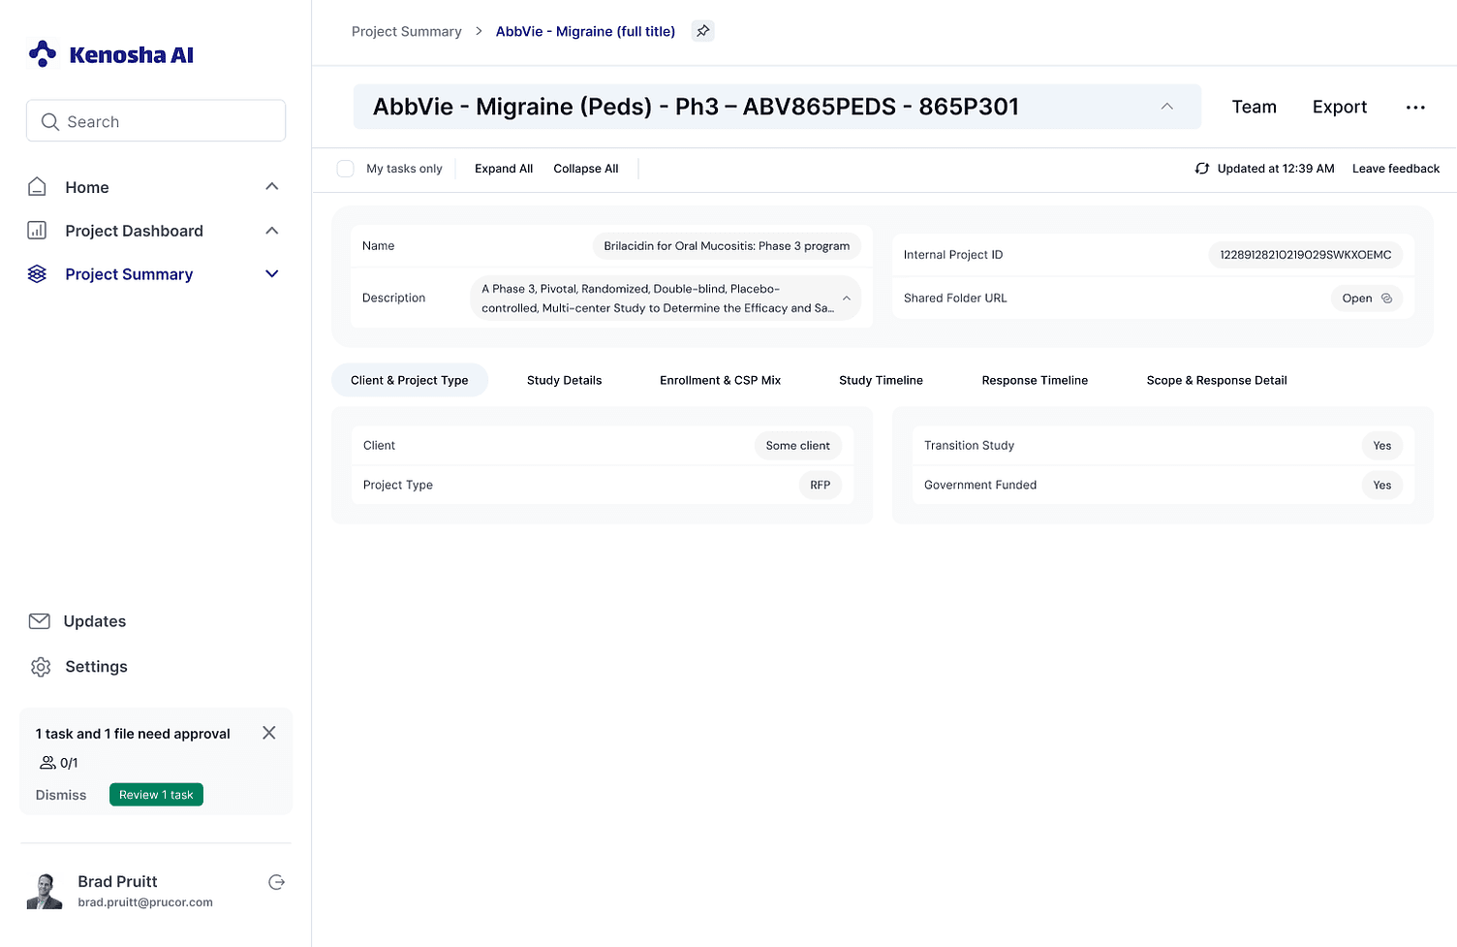Open Home in the sidebar
This screenshot has width=1457, height=947.
87,187
